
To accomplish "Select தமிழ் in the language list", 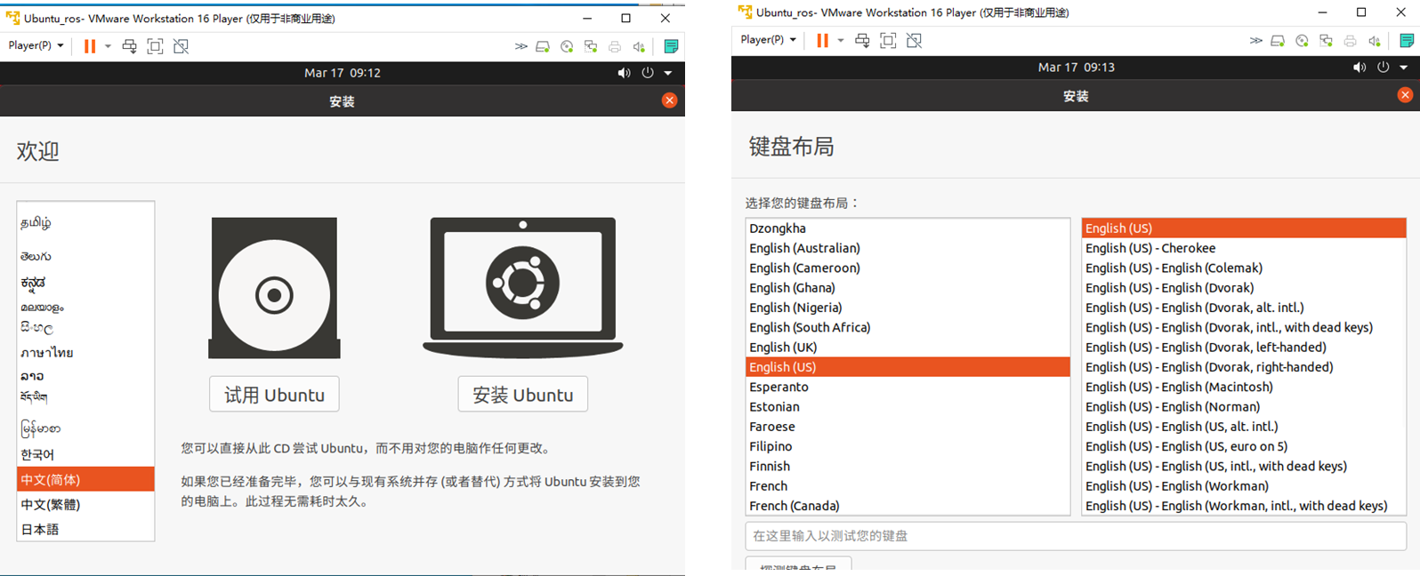I will coord(85,222).
